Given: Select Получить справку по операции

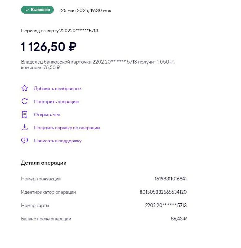Looking at the screenshot, I should pyautogui.click(x=67, y=128).
